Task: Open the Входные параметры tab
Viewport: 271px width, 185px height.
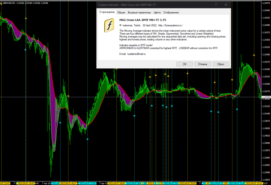Action: [x=139, y=13]
